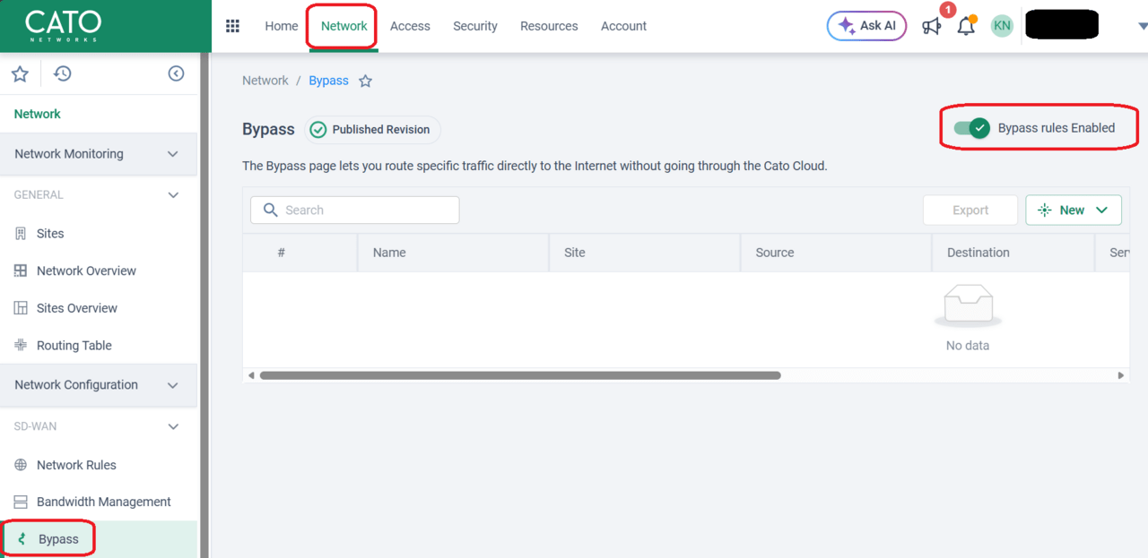
Task: Click the Network breadcrumb link
Action: point(265,81)
